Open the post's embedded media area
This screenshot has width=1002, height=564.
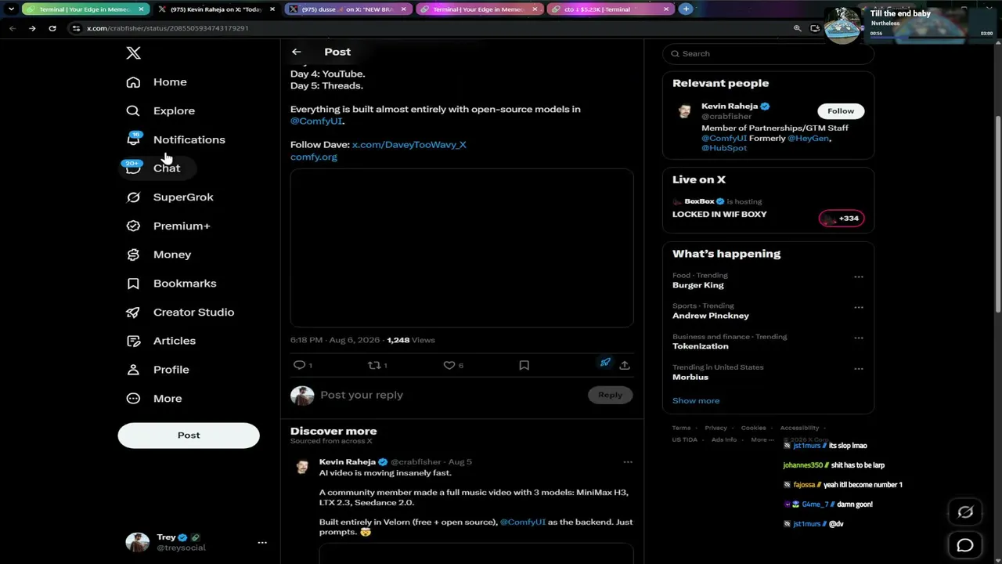[462, 248]
